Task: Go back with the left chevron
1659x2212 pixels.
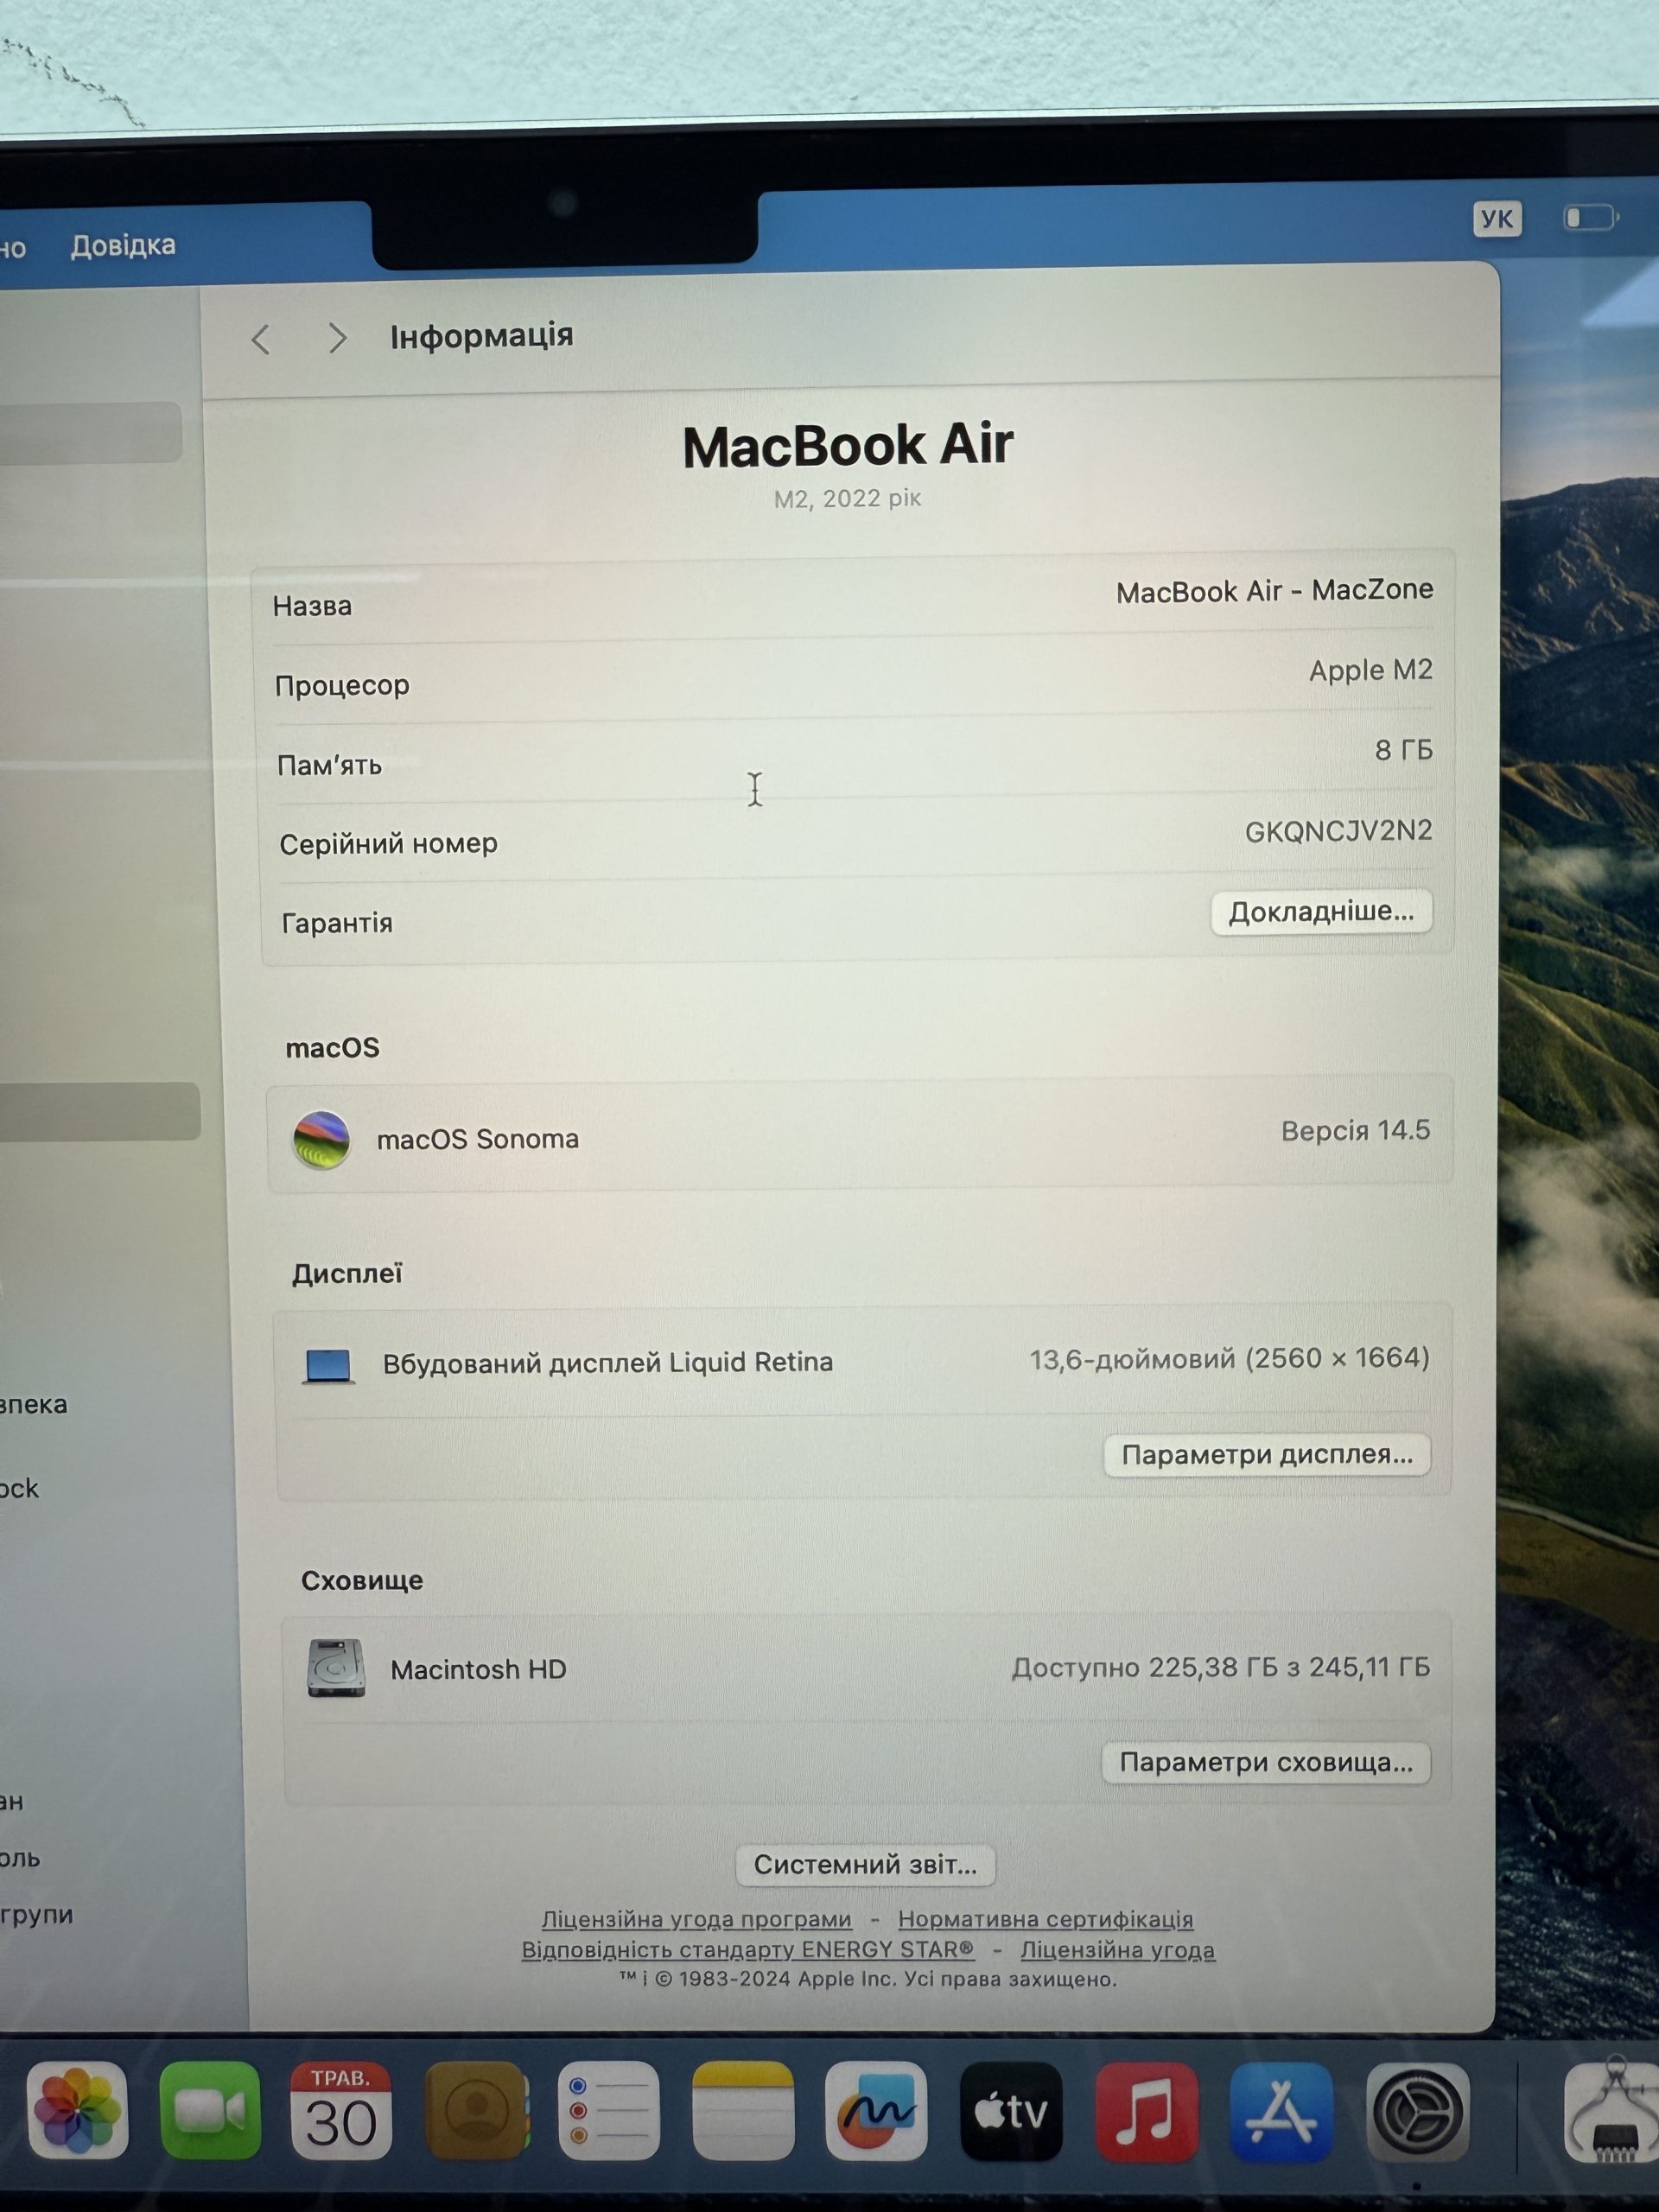Action: point(261,340)
